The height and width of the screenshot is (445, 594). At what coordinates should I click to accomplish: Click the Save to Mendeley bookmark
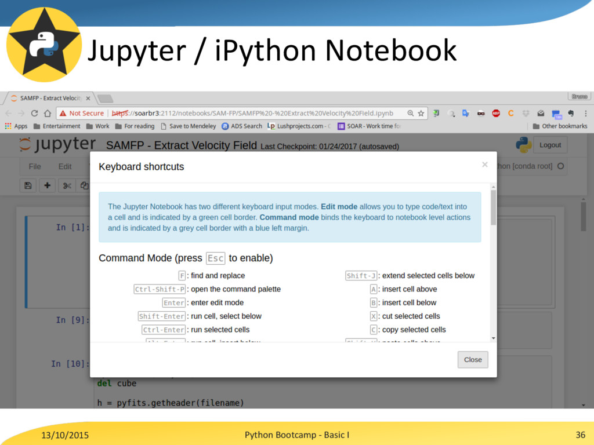coord(189,126)
